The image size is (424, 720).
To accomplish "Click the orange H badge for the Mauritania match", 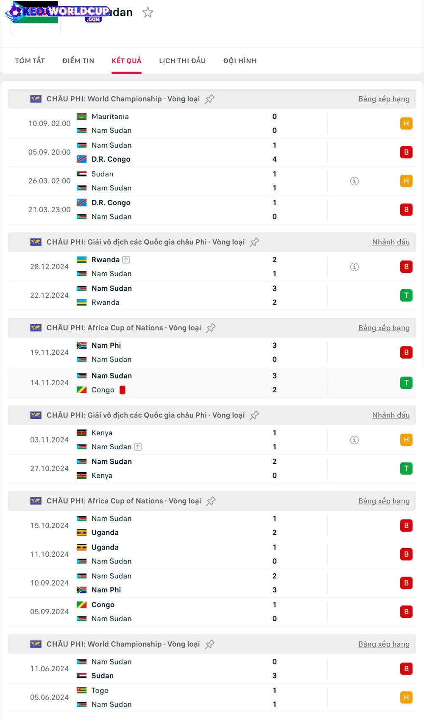I will [406, 123].
